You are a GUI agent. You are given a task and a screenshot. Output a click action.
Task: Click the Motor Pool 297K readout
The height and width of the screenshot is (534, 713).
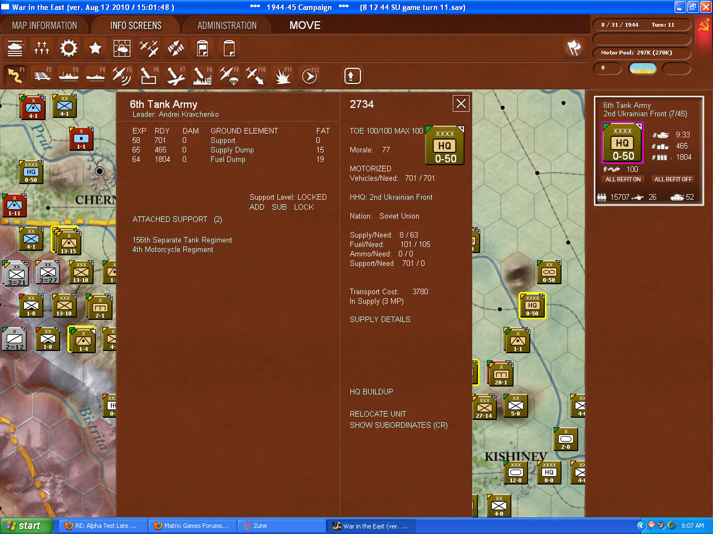(642, 53)
